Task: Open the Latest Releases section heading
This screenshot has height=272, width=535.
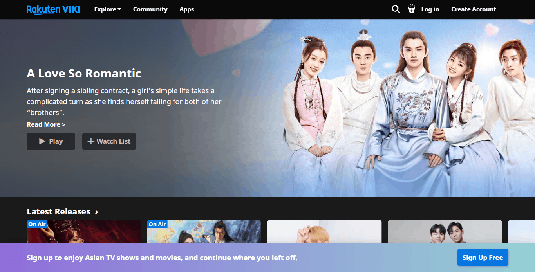Action: click(x=58, y=212)
